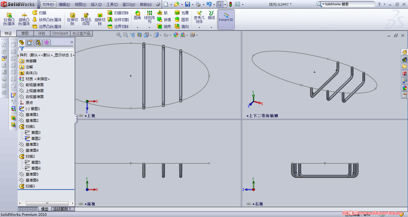Image resolution: width=408 pixels, height=217 pixels.
Task: Open the Custom Properties task pane icon
Action: 405,95
